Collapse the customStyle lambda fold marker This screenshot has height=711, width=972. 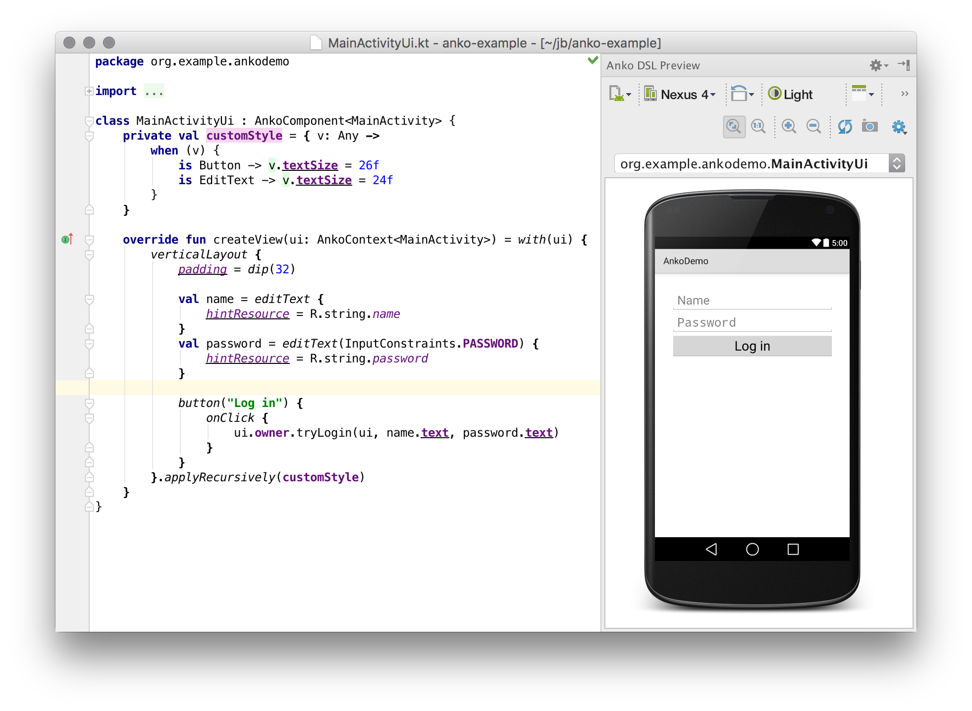click(x=89, y=136)
